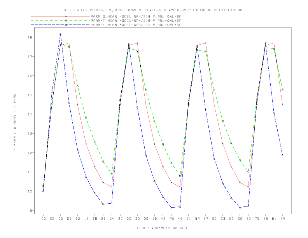
Task: Click the blue triangle peak above 18 at hour 06
Action: click(x=61, y=34)
